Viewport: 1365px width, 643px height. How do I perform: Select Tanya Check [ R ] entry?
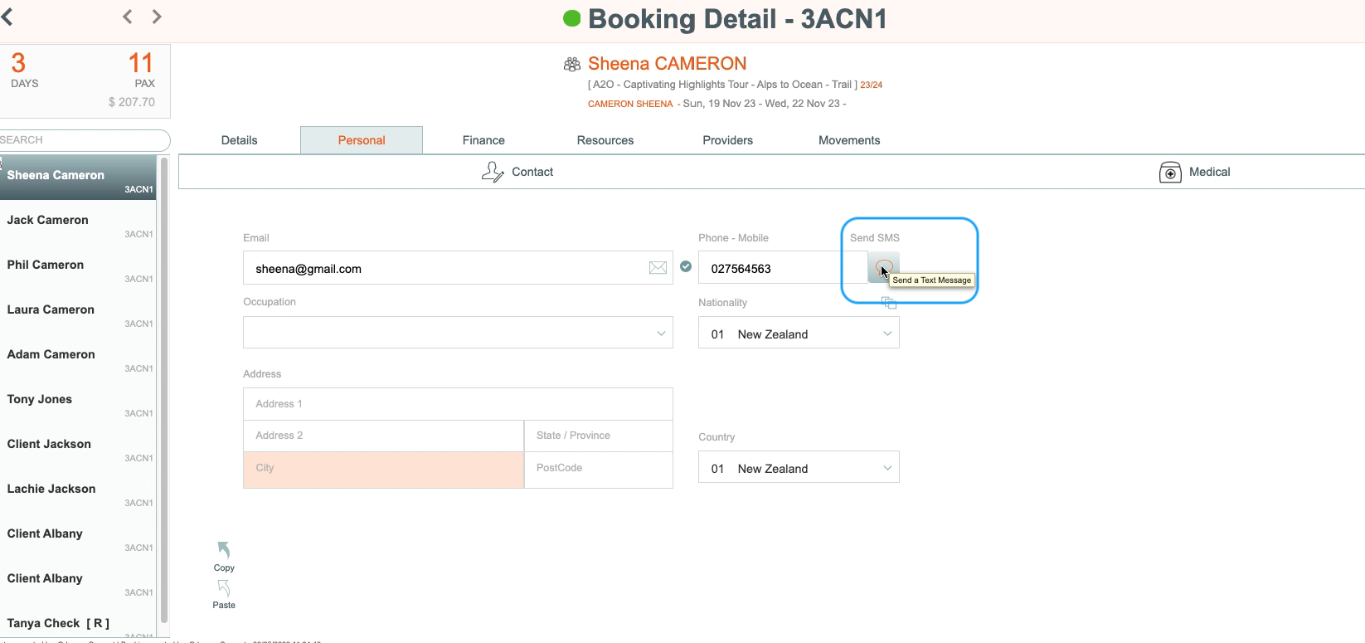(78, 624)
